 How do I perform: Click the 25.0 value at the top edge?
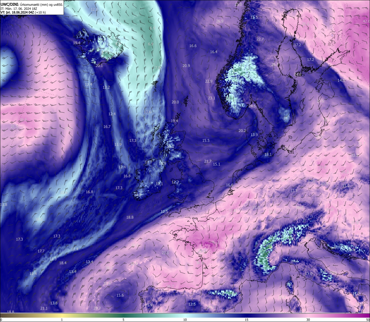[x=238, y=5]
